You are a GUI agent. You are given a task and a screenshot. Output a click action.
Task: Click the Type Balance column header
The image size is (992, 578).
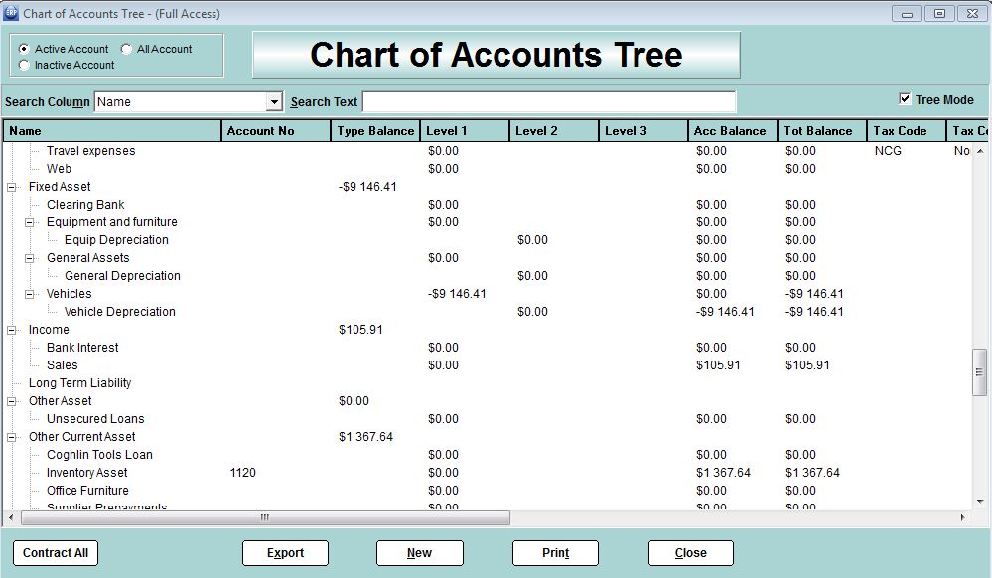tap(375, 131)
